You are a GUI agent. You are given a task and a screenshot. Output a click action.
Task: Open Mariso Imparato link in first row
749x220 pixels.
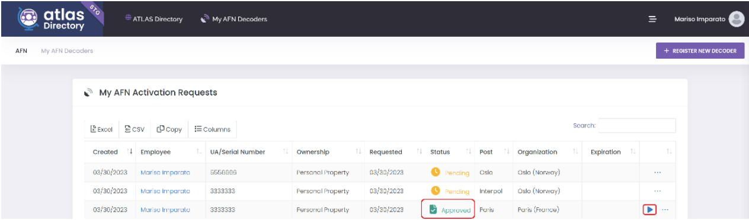165,173
